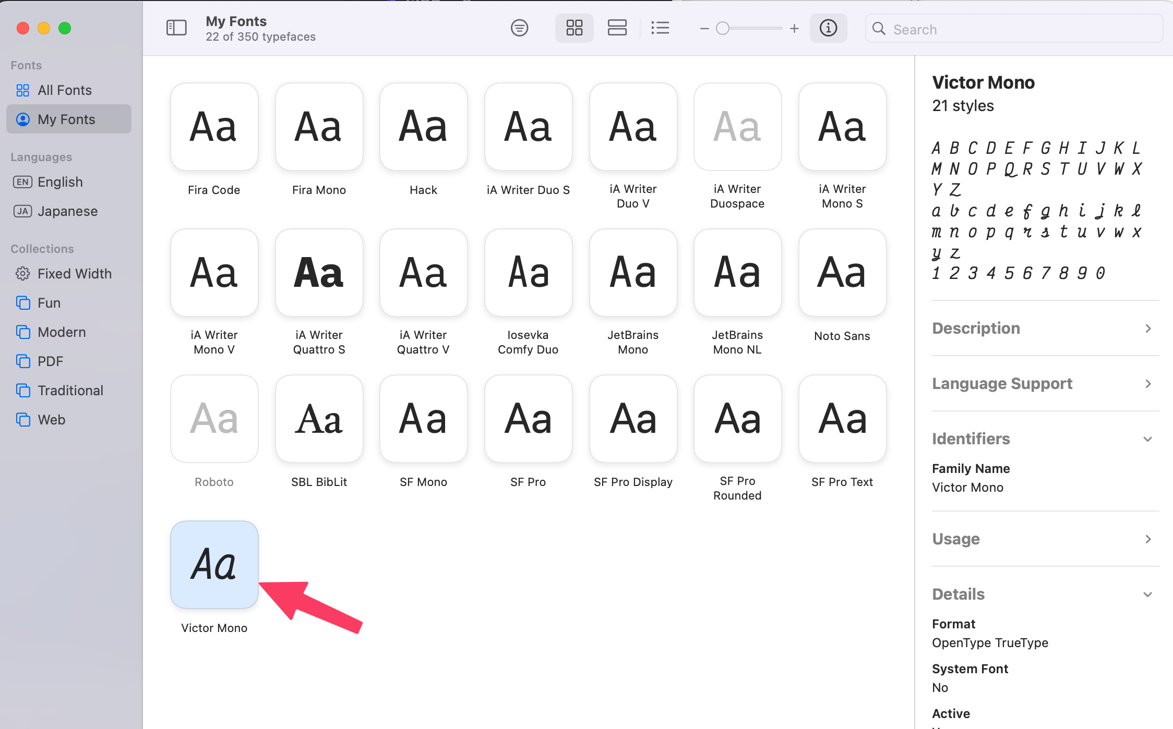The width and height of the screenshot is (1173, 729).
Task: Select the SF Pro font tile
Action: (528, 419)
